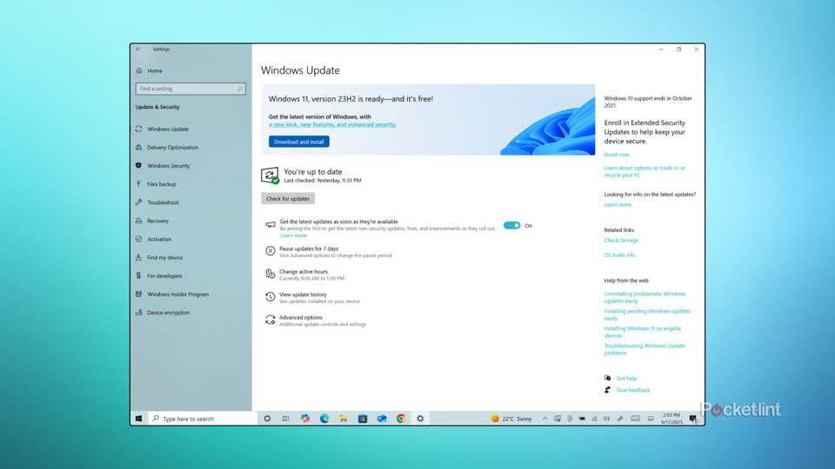
Task: Toggle get latest updates switch off
Action: (x=511, y=226)
